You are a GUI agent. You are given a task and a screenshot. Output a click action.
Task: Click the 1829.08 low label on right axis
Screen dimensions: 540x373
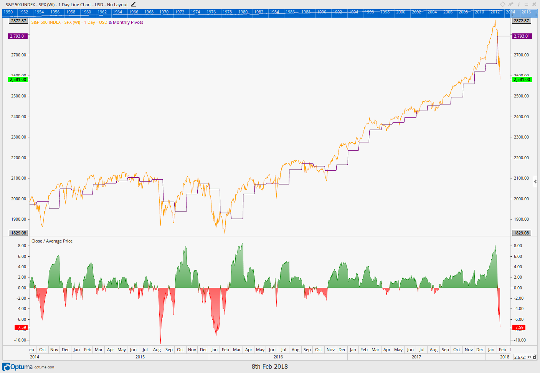click(x=522, y=233)
